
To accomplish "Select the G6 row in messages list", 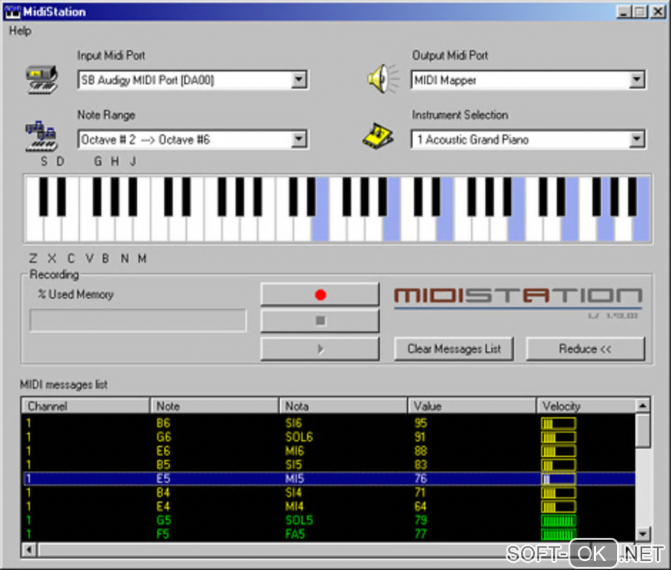I will (328, 437).
